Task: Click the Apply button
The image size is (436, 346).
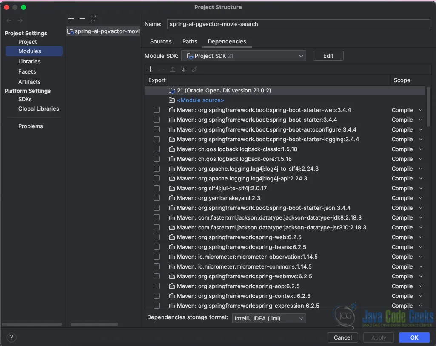Action: pos(379,337)
